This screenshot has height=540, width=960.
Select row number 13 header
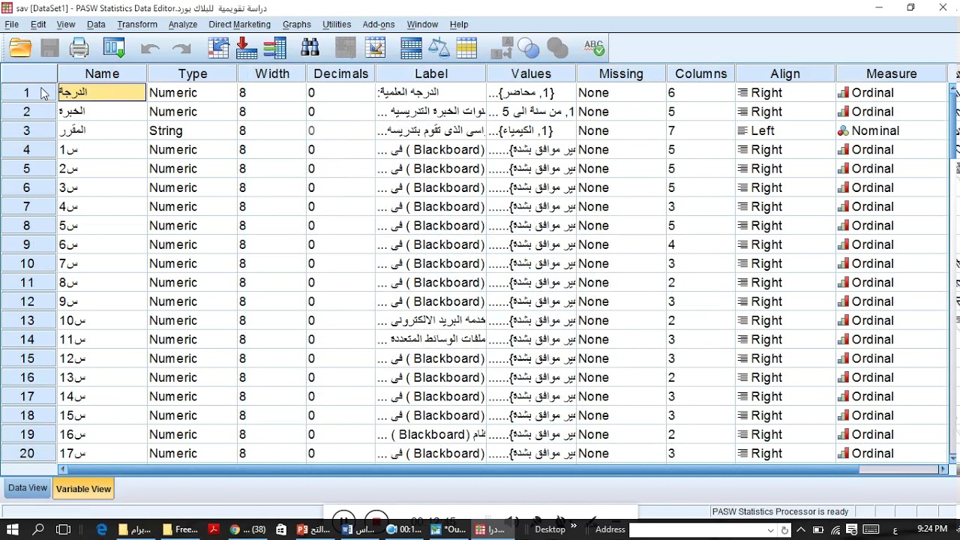27,320
